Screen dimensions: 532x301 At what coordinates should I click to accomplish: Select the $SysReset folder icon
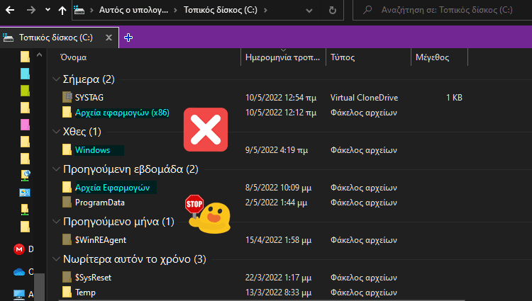67,278
